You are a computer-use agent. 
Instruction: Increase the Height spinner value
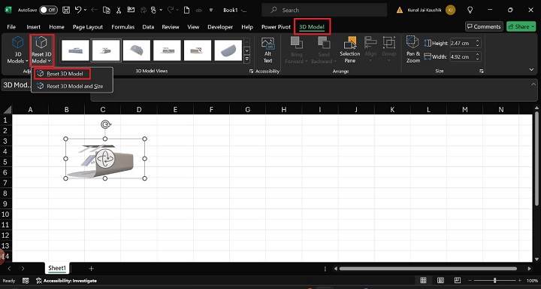click(x=478, y=41)
